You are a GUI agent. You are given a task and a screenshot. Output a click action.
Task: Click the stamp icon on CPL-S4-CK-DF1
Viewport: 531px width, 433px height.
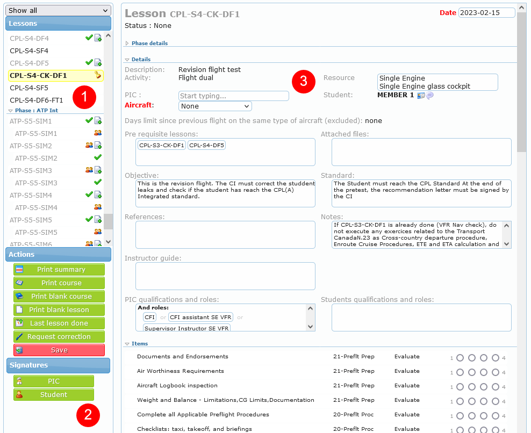tap(98, 75)
